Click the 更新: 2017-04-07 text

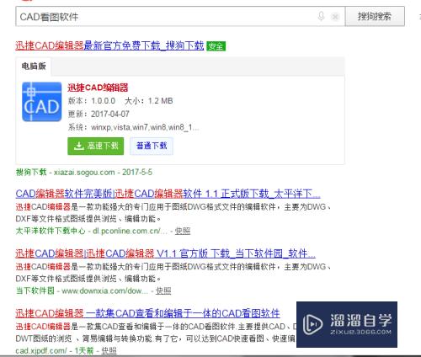[99, 114]
